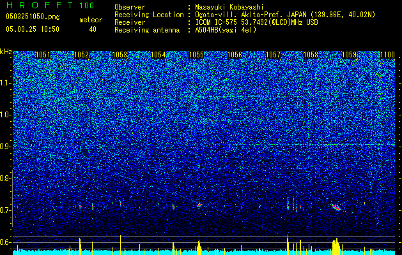Click the 0.7 frequency axis label
Image resolution: width=402 pixels, height=255 pixels.
pyautogui.click(x=6, y=210)
